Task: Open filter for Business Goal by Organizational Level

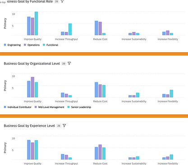Action: [69, 64]
